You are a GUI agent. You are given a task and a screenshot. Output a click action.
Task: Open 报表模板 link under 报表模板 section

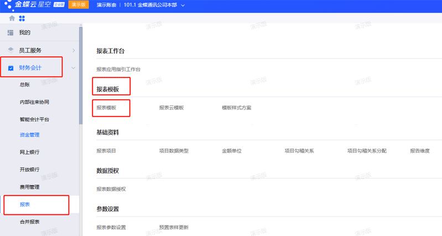[106, 108]
